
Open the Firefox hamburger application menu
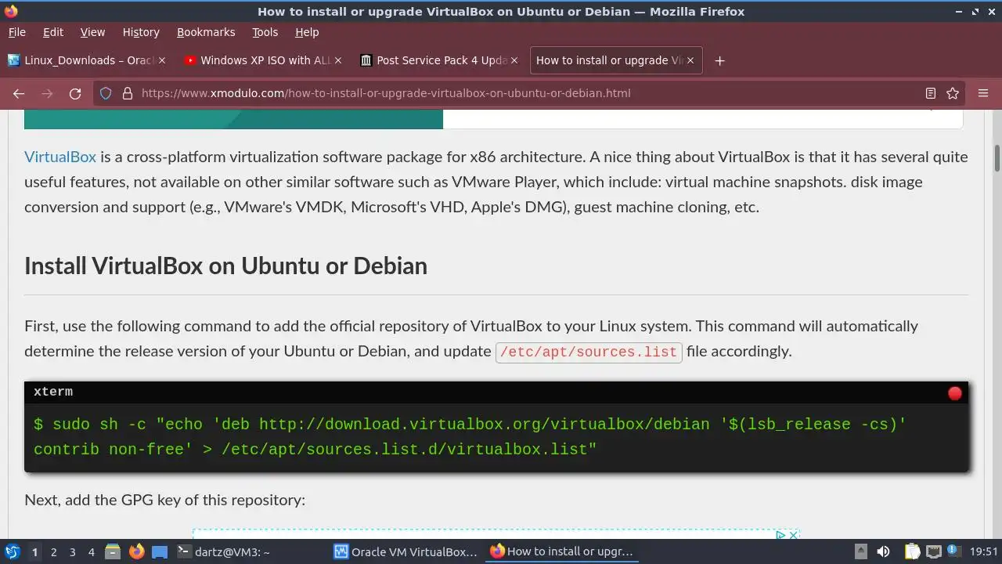[x=983, y=93]
